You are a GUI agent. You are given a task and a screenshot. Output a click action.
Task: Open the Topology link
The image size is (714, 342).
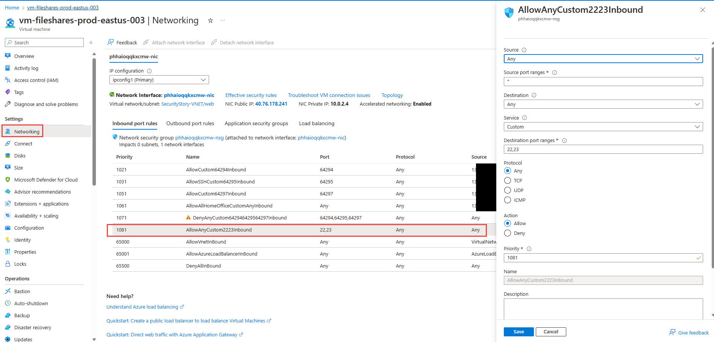(x=392, y=95)
